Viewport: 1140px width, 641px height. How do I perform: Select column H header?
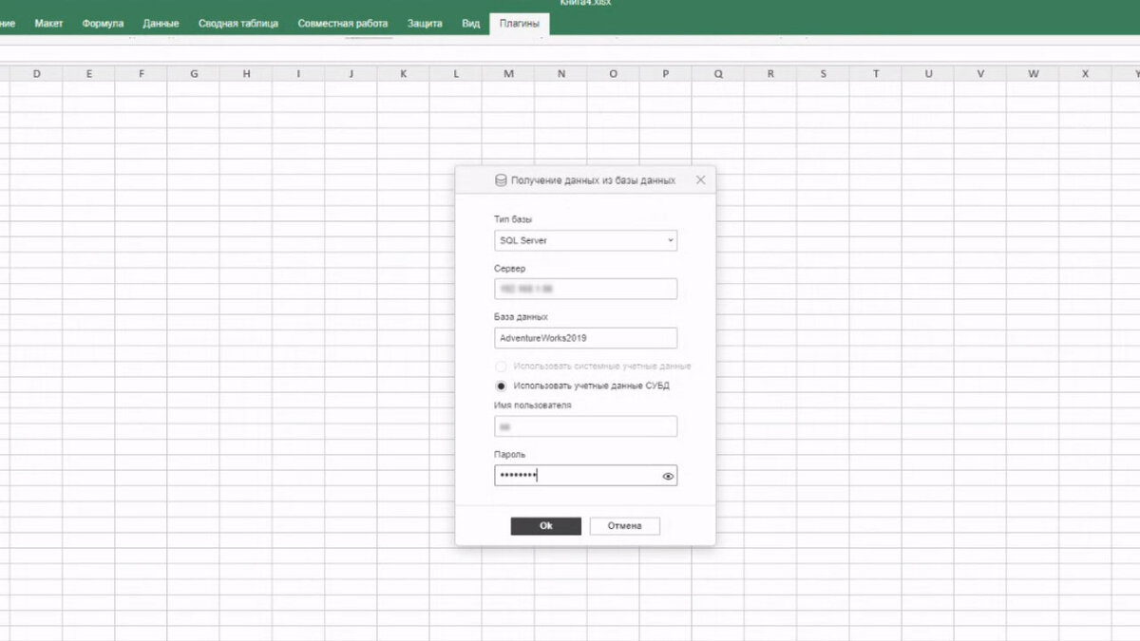246,73
